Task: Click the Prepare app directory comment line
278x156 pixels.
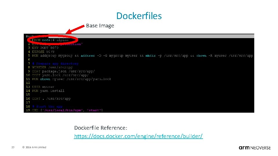Action: tap(55, 63)
